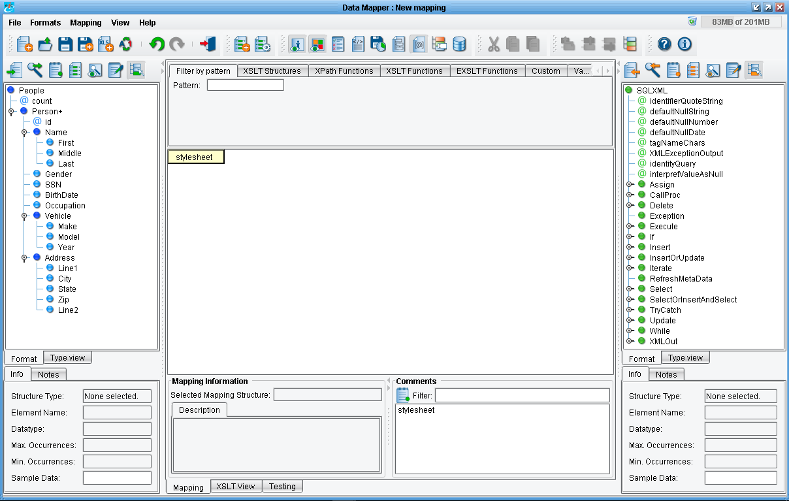Switch left panel to Type view tab
This screenshot has height=501, width=789.
tap(68, 358)
